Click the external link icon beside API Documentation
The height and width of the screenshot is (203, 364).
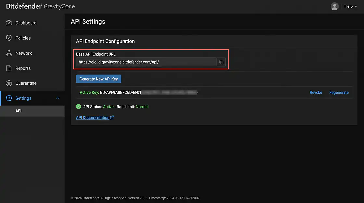coord(112,117)
